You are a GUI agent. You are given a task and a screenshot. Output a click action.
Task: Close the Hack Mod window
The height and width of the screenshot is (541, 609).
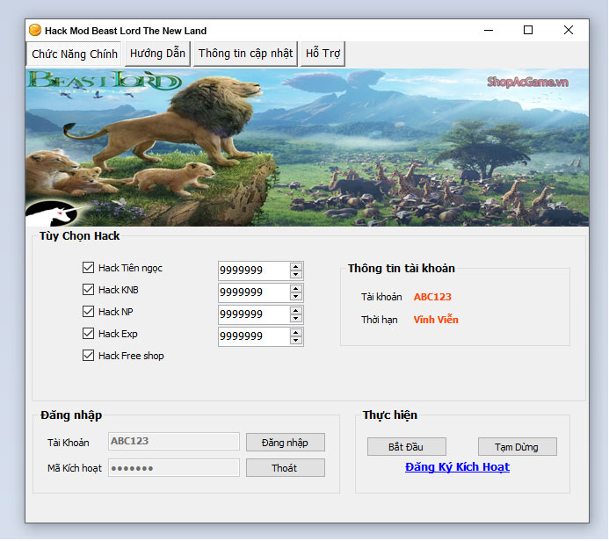pyautogui.click(x=569, y=30)
